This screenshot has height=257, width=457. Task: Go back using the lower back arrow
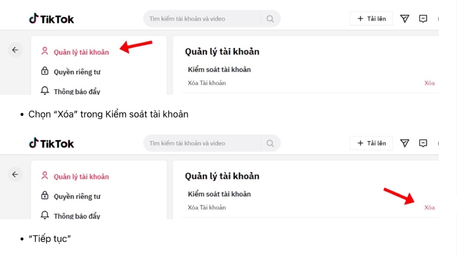click(x=15, y=174)
